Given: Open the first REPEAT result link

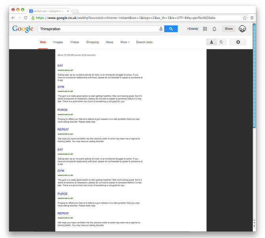Looking at the screenshot, I should click(x=63, y=129).
